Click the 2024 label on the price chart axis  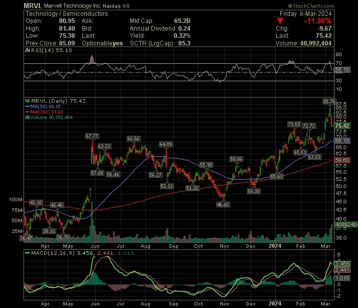point(275,246)
